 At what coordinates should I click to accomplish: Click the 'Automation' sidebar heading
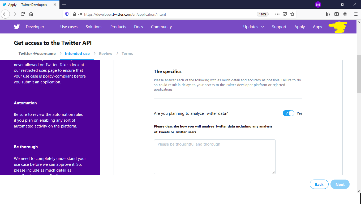click(x=25, y=103)
